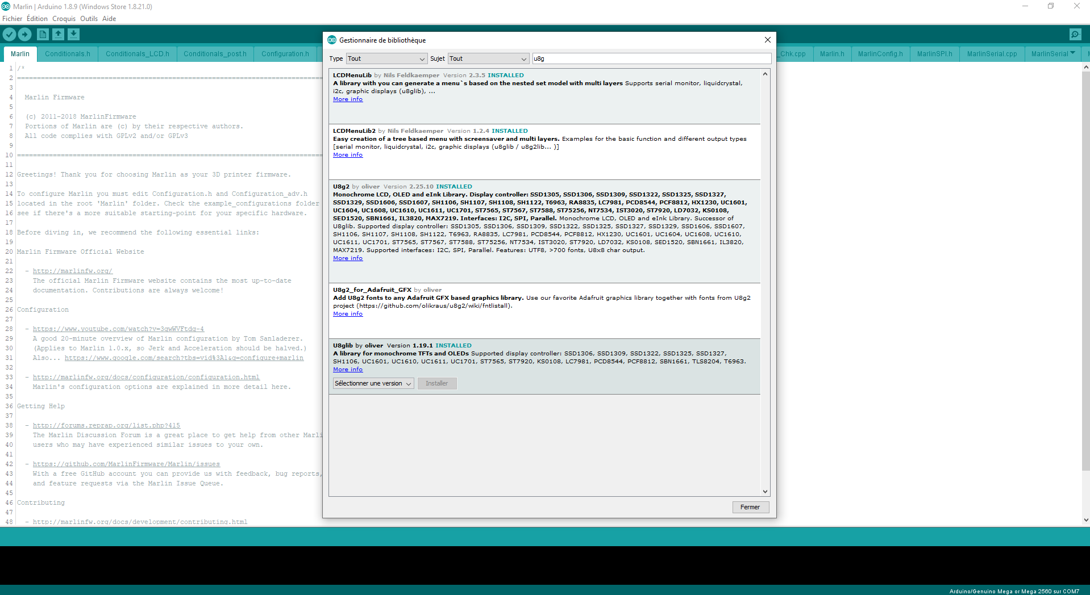The width and height of the screenshot is (1090, 595).
Task: Expand the Sujet filter dropdown
Action: click(x=489, y=58)
